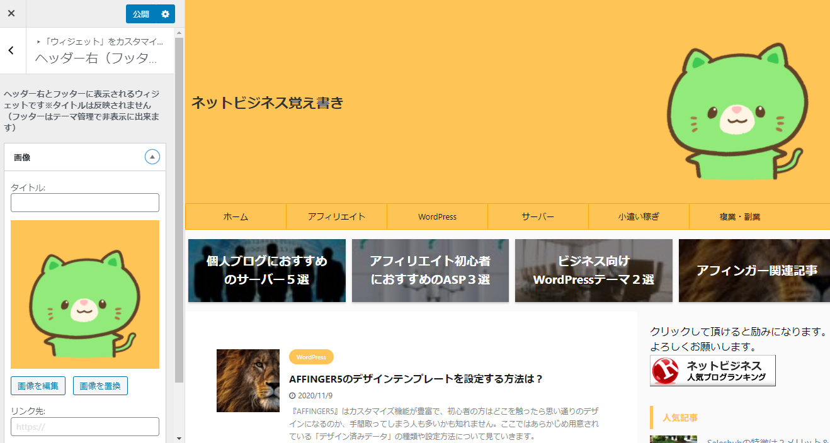This screenshot has height=443, width=830.
Task: Click the 画像を置換 button
Action: (x=100, y=386)
